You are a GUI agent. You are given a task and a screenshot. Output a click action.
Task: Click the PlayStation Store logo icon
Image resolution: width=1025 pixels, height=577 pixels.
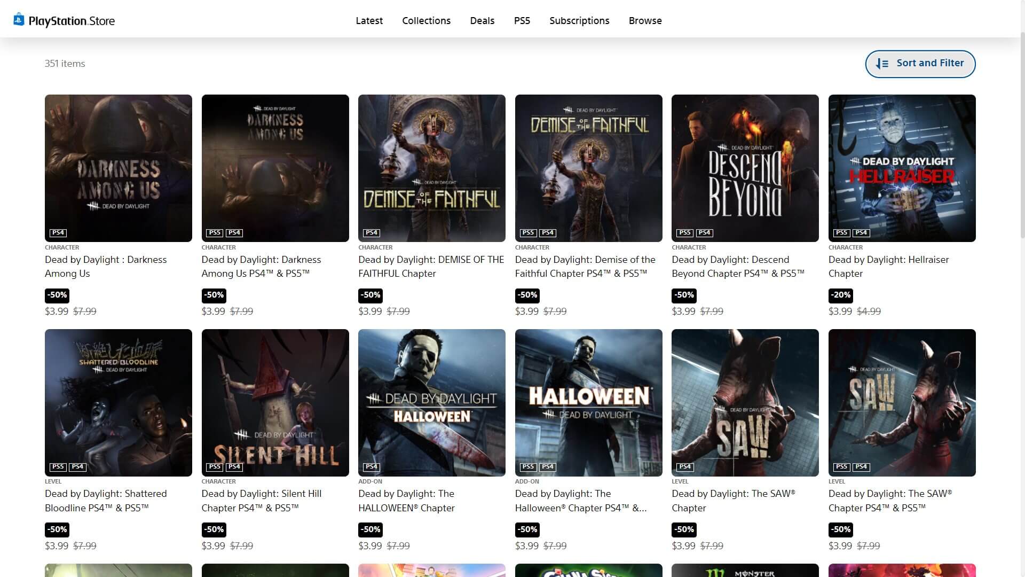[x=19, y=20]
